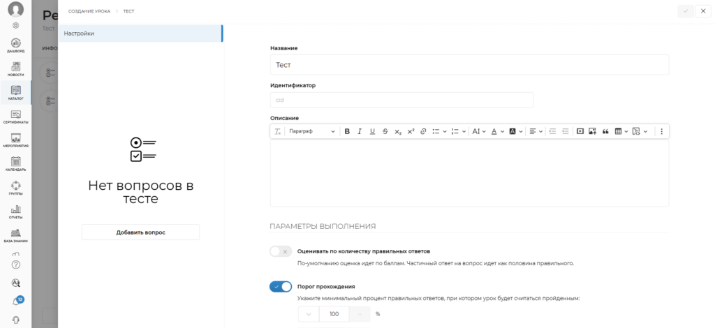Viewport: 715px width, 328px height.
Task: Click the insert media icon in toolbar
Action: pyautogui.click(x=580, y=131)
